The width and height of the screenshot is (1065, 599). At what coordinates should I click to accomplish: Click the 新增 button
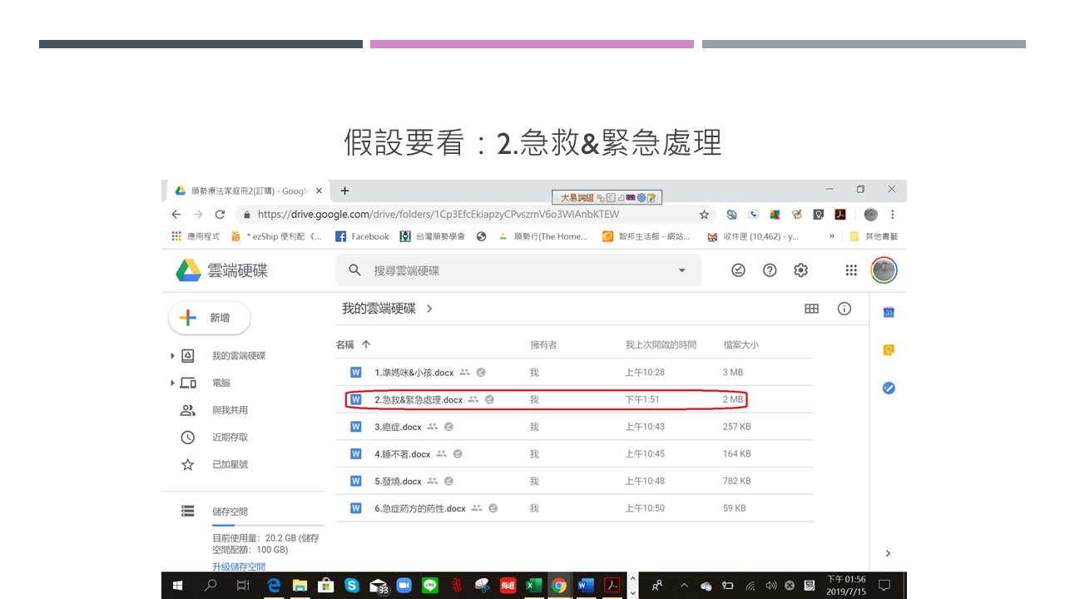[x=209, y=318]
